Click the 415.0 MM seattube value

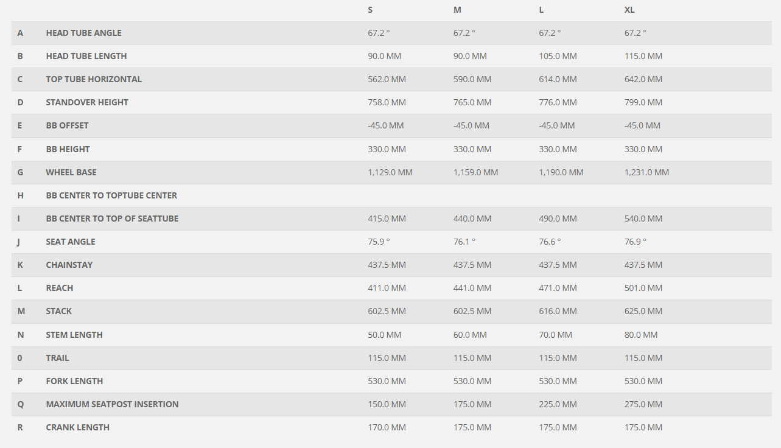(387, 219)
